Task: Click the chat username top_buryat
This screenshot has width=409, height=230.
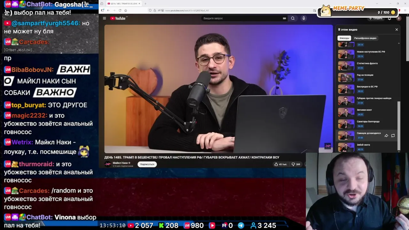Action: [29, 105]
